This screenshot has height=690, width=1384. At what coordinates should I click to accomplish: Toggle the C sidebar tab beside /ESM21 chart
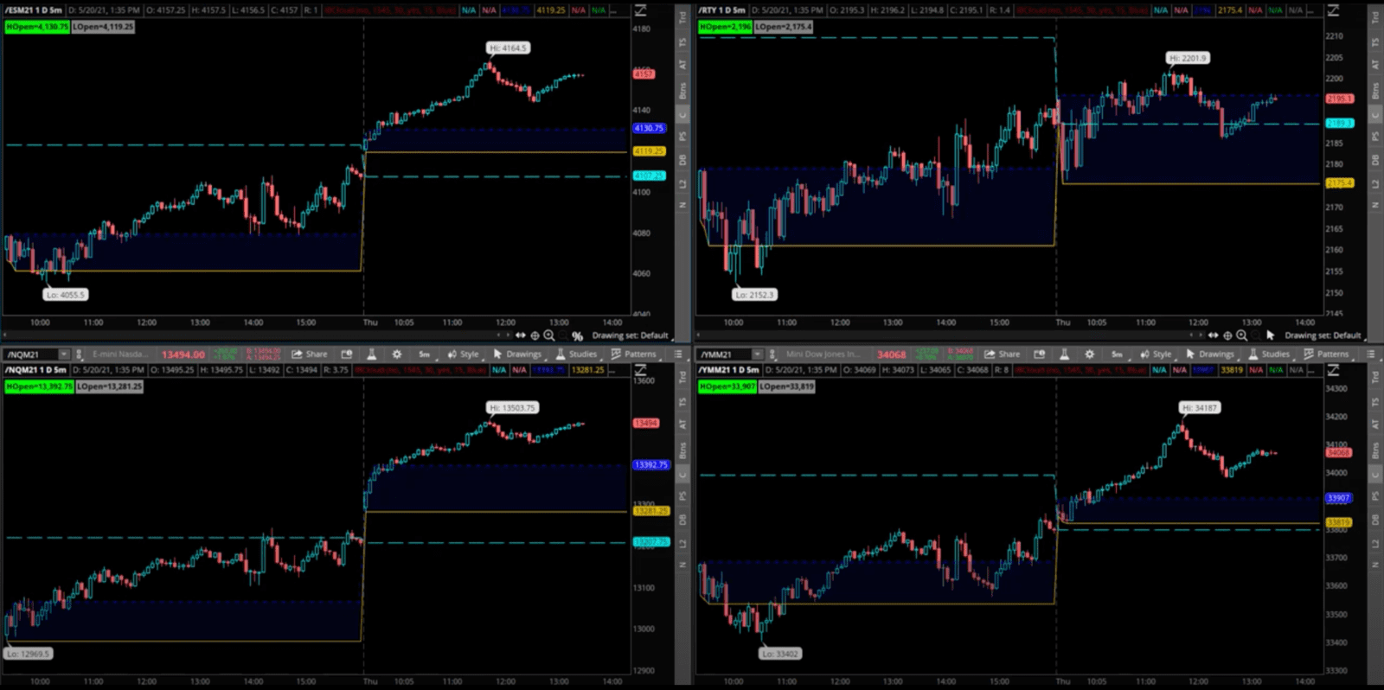(x=682, y=114)
